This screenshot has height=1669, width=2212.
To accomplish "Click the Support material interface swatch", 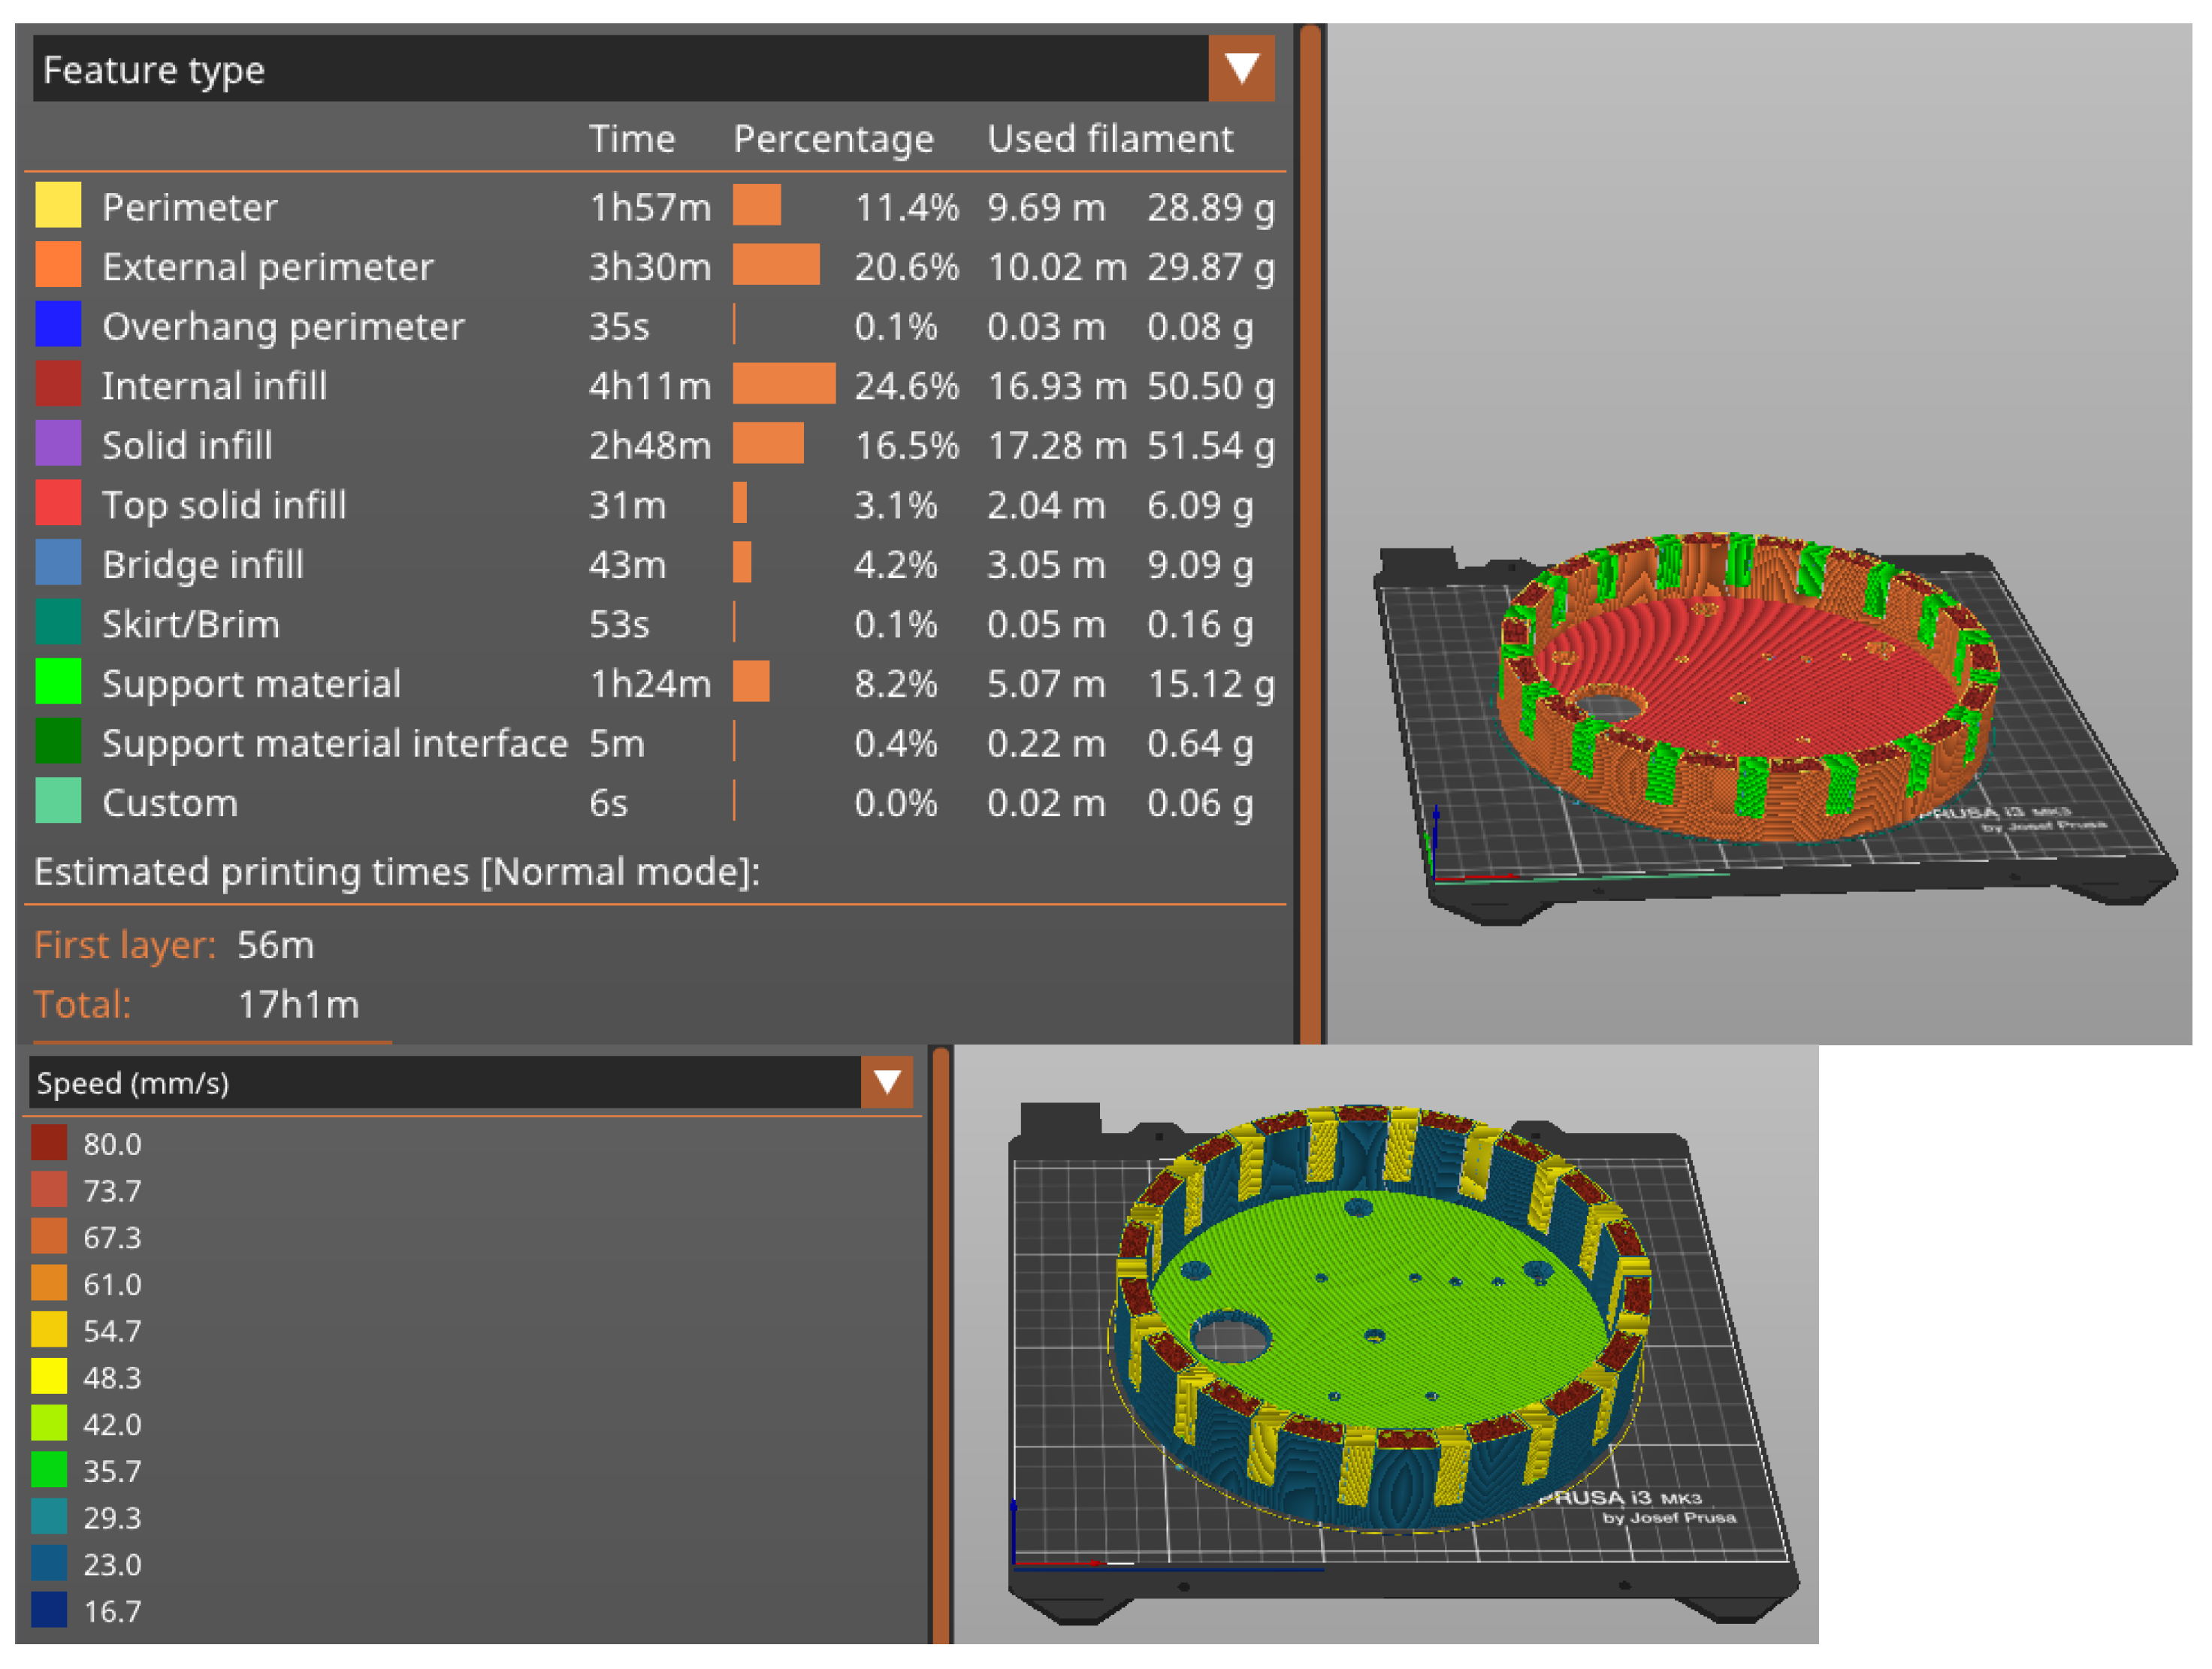I will (x=58, y=742).
